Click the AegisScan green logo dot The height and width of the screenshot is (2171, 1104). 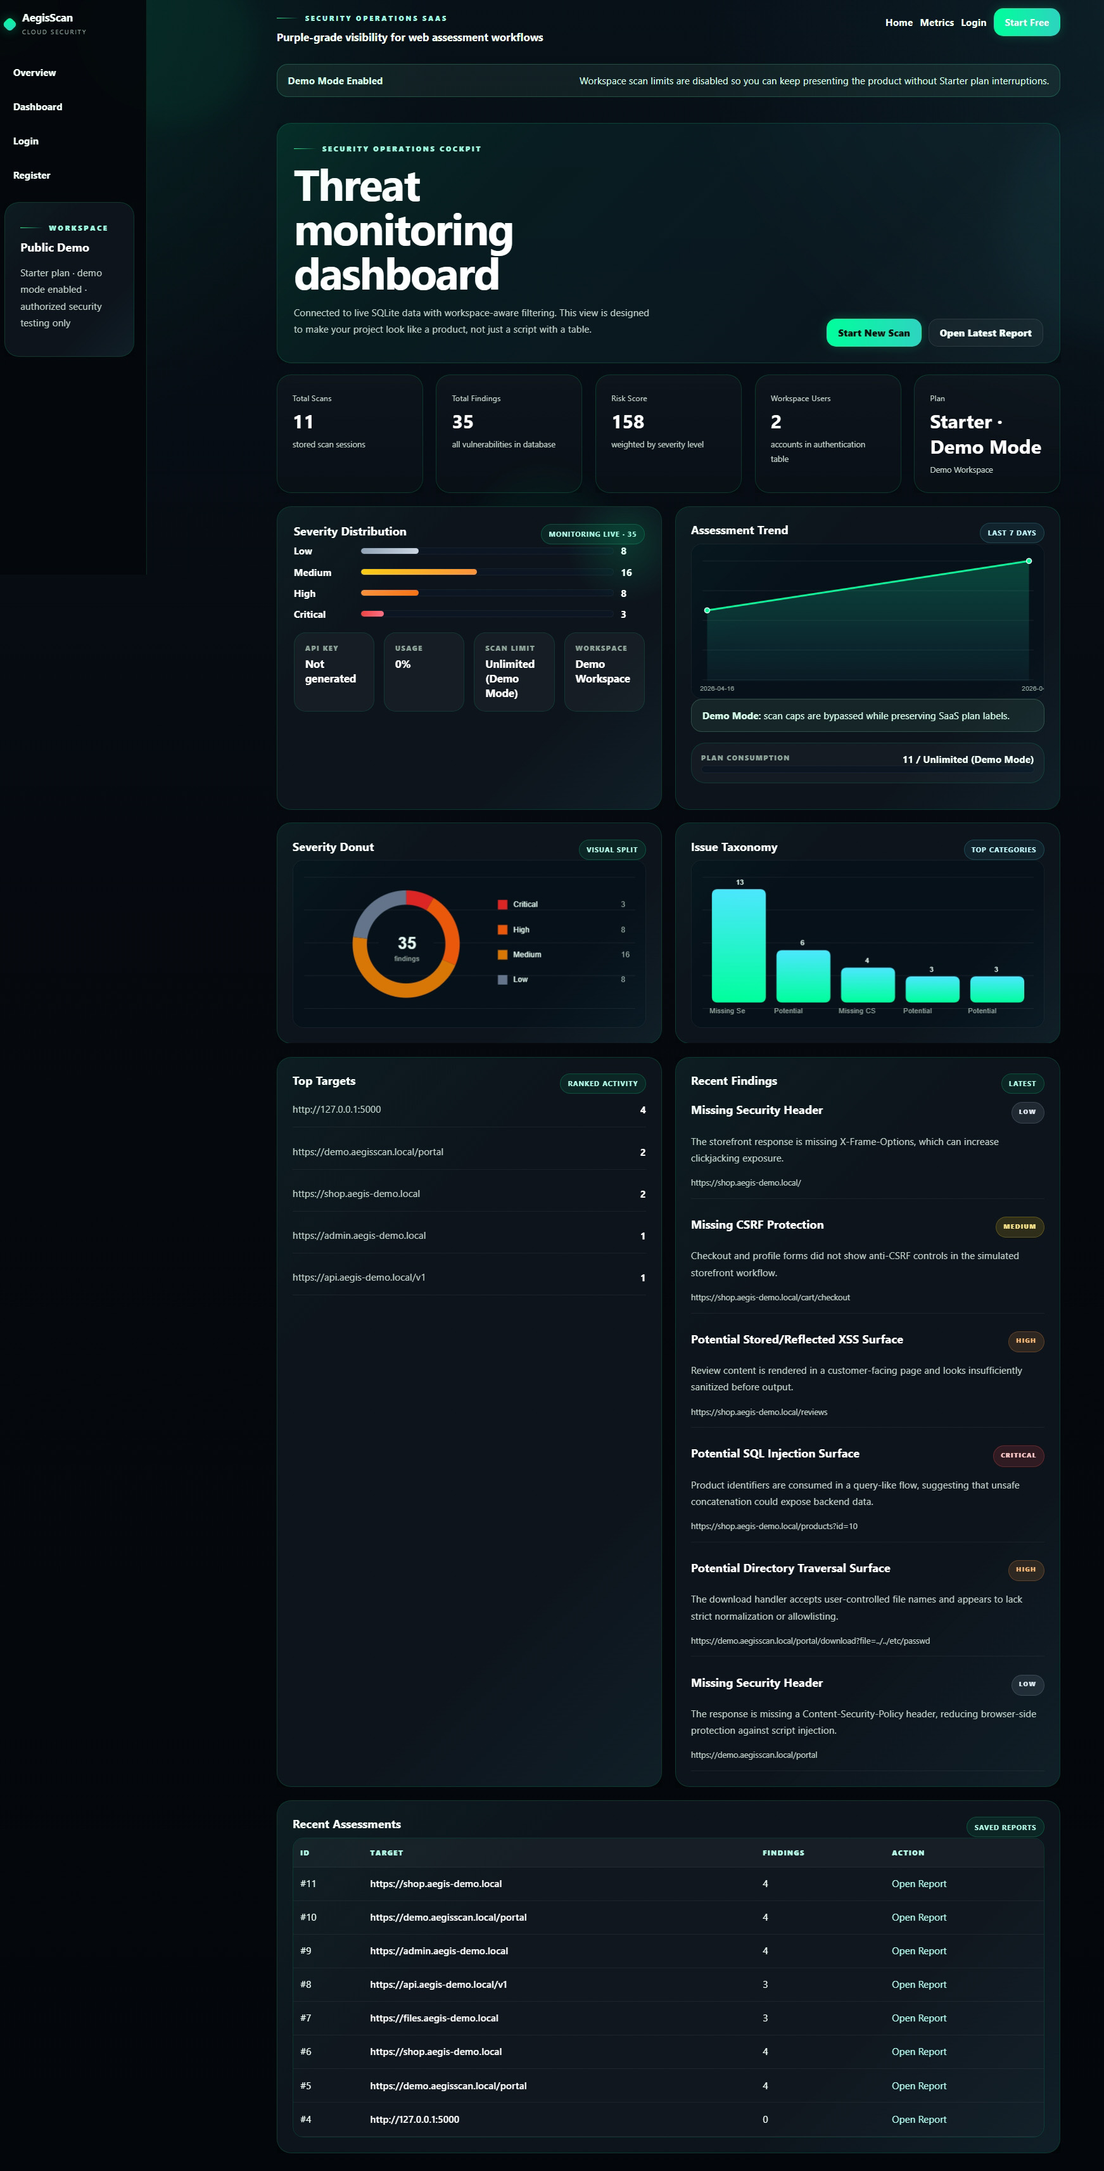point(10,25)
